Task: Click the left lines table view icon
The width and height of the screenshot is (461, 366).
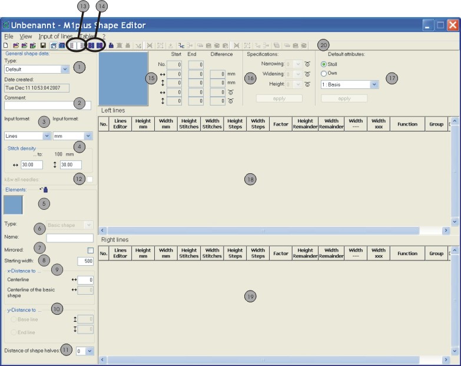Action: click(72, 45)
